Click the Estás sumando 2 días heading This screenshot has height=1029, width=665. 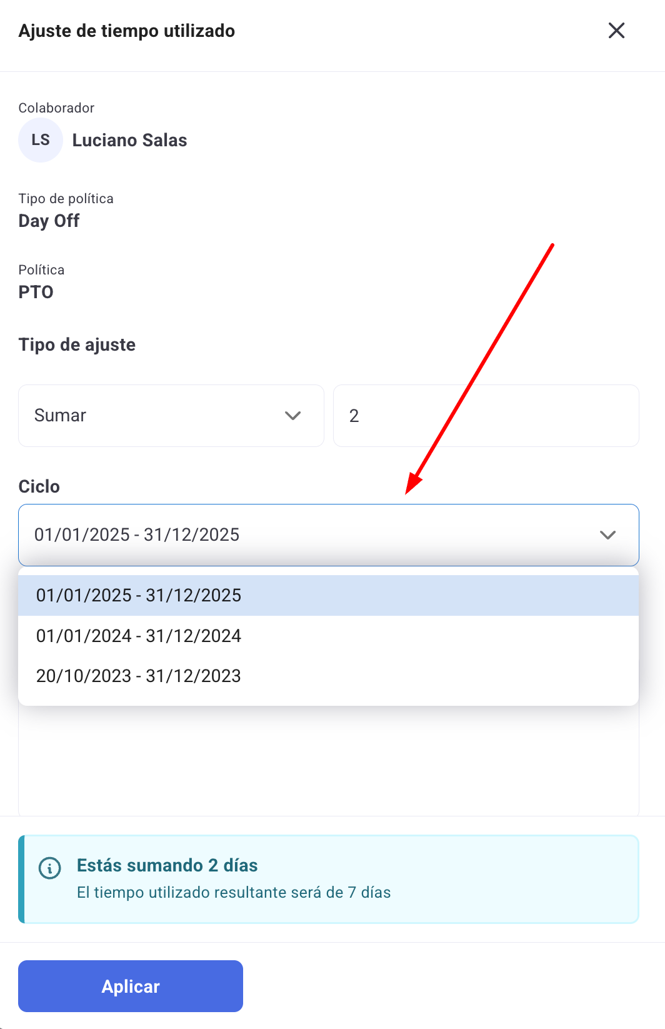pos(167,865)
